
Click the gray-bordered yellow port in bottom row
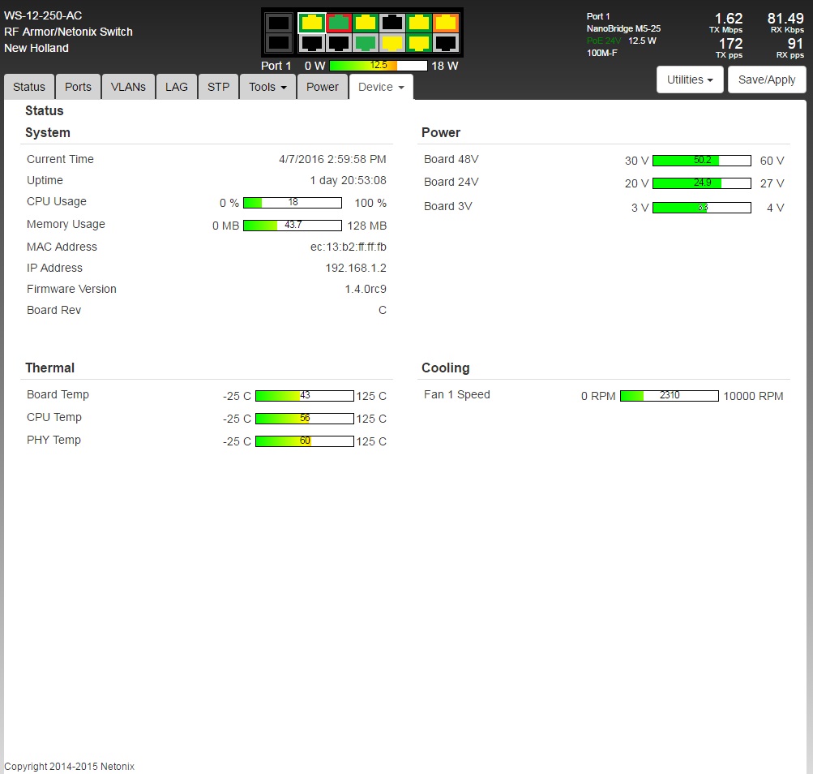392,42
